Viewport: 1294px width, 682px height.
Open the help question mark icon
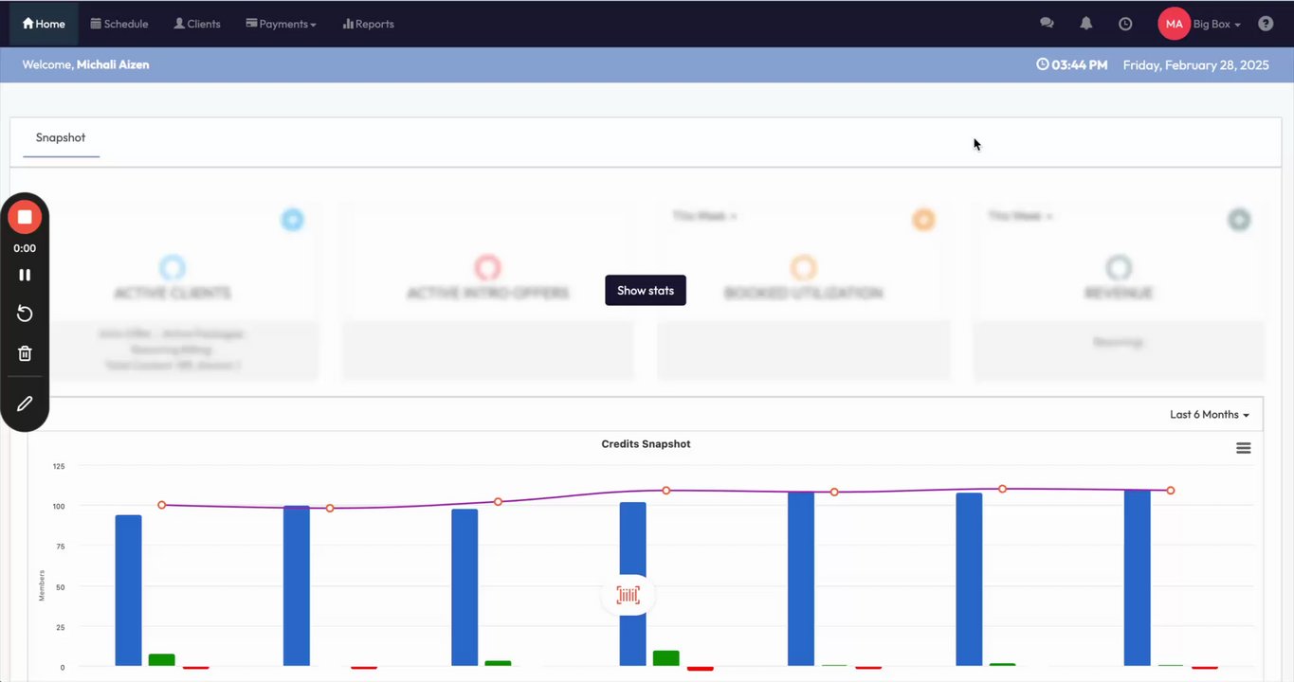[x=1266, y=24]
